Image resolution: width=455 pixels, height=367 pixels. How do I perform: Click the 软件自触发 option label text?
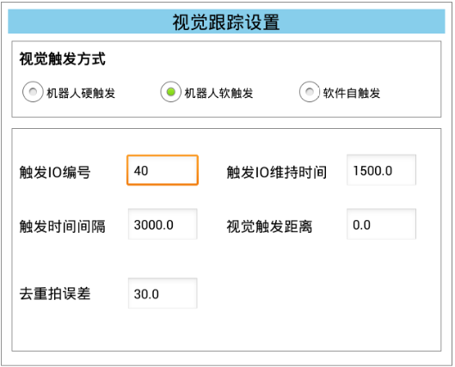click(352, 93)
